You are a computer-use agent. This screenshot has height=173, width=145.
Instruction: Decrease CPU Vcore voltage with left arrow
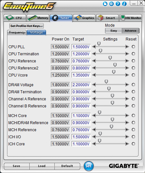point(94,75)
